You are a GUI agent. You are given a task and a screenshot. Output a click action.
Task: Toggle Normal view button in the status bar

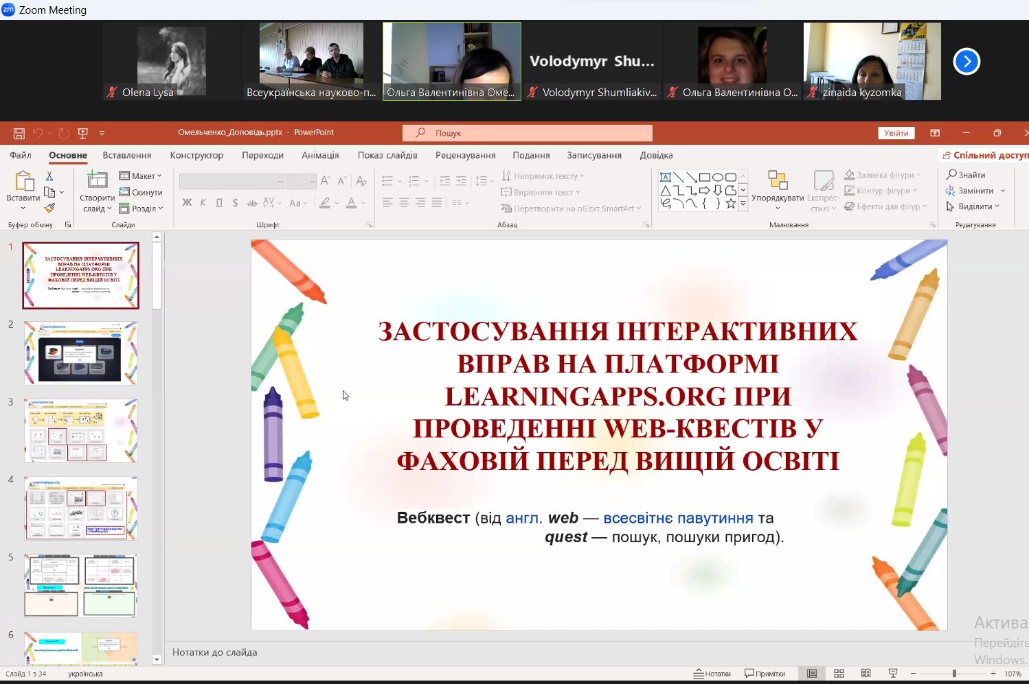(x=812, y=674)
